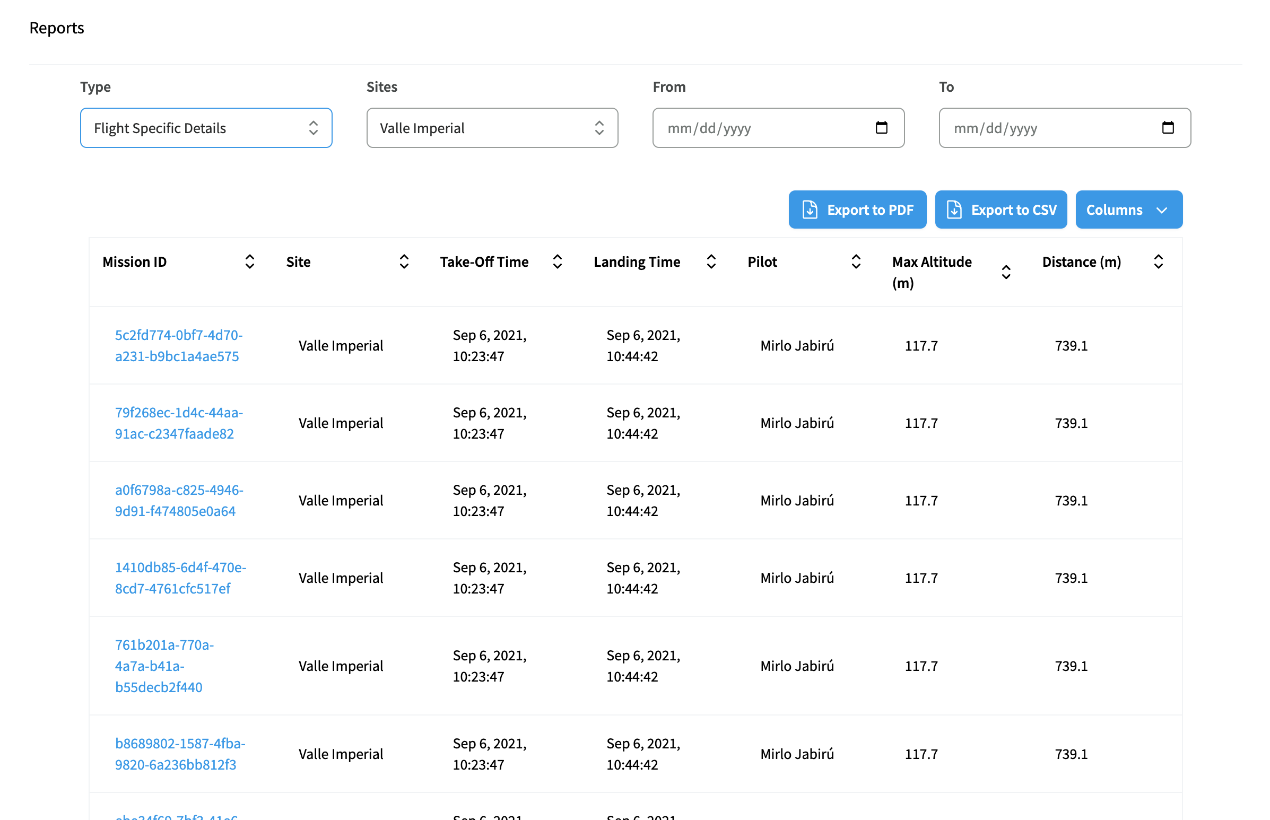Open mission a0f6798a-c825-4946-9d91-f474805e0a64
Viewport: 1270px width, 820px height.
tap(179, 501)
